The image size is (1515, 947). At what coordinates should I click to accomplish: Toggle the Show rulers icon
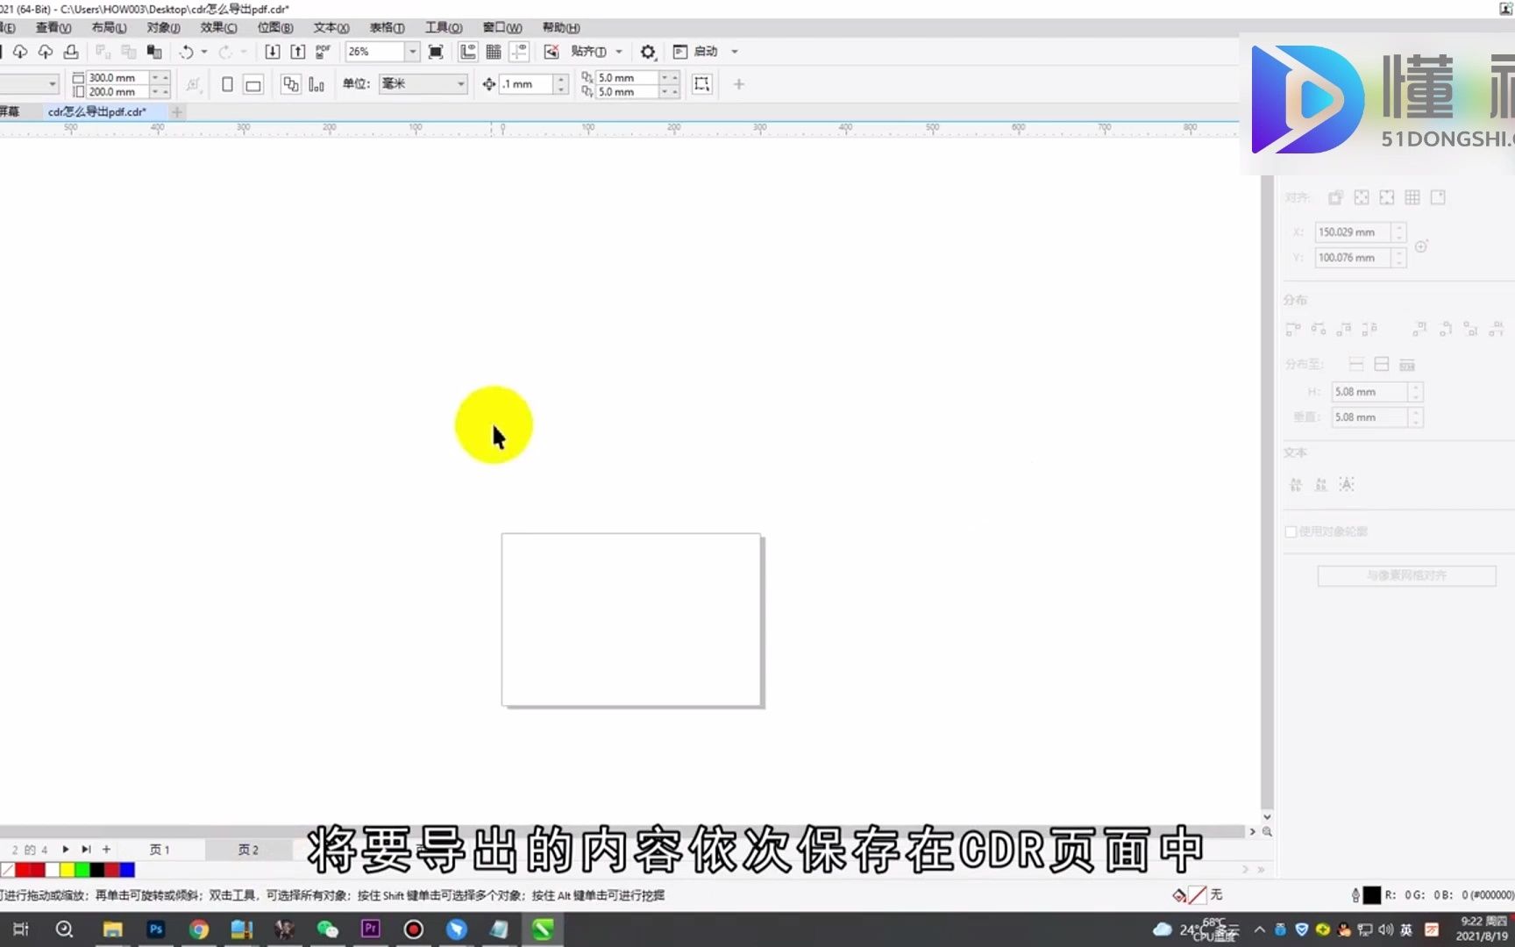click(468, 52)
